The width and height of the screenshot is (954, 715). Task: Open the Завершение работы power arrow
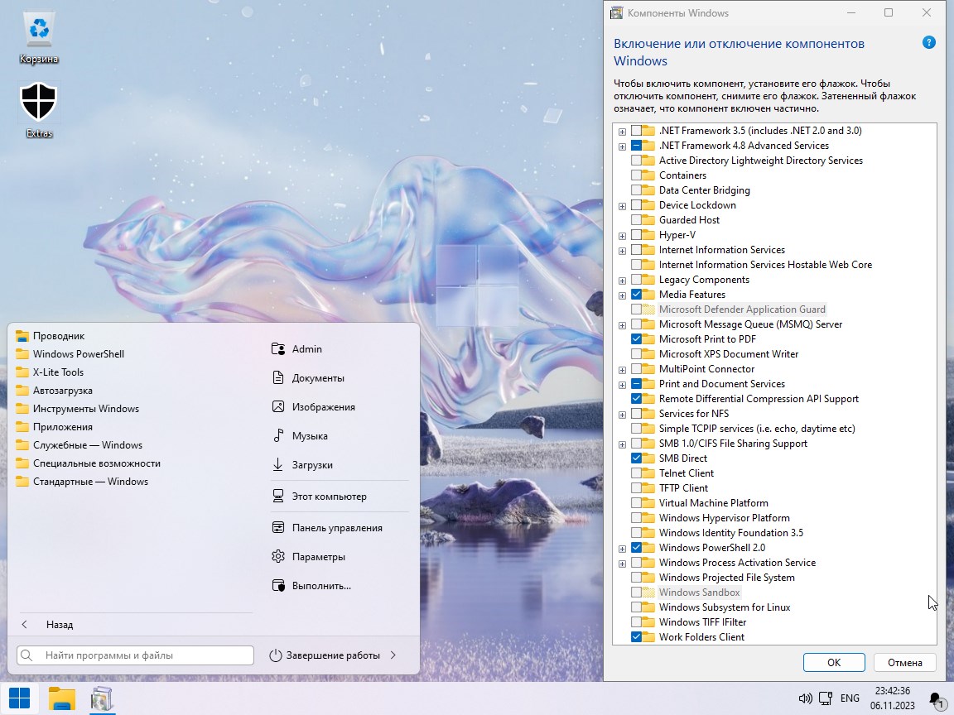(x=393, y=655)
